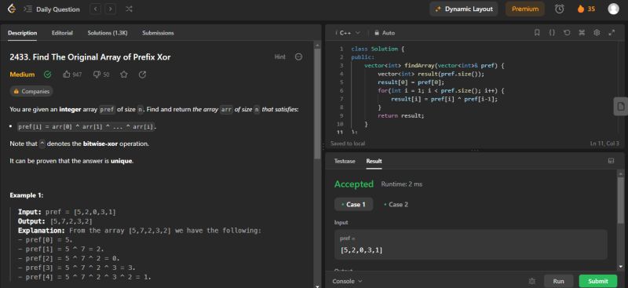
Task: Show the problem Hint
Action: click(x=280, y=57)
